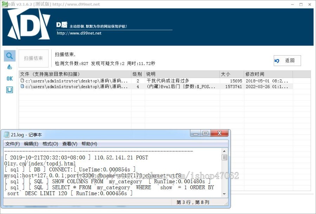Screen dimensions: 316x214
Task: Sort by the 说明 column header
Action: (182, 74)
